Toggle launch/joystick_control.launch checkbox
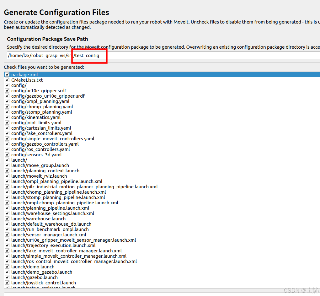Viewport: 320px width, 296px height. (7, 283)
